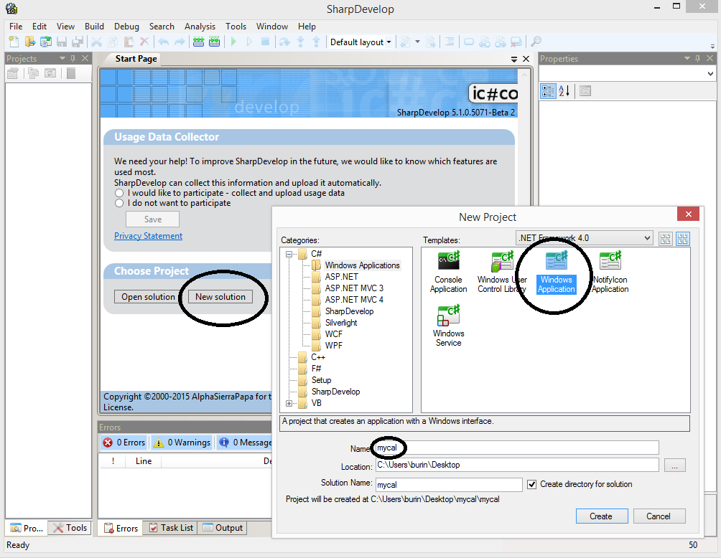
Task: Click the New File toolbar icon
Action: (14, 42)
